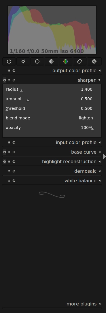Open the presets menu for sharpen module
106x313 pixels.
coord(9,80)
